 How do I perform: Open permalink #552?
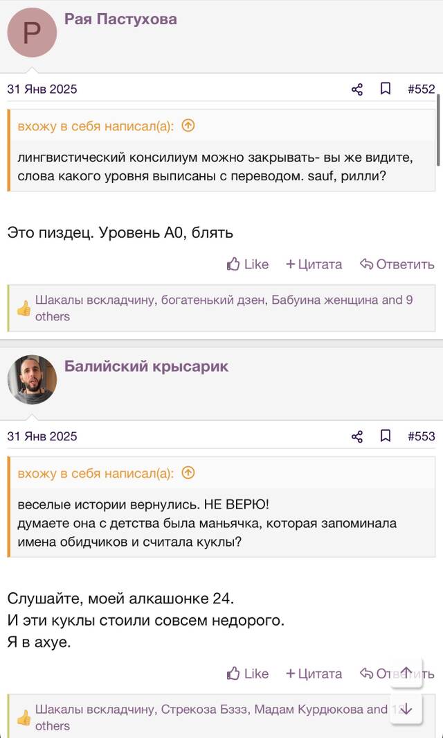pyautogui.click(x=422, y=89)
